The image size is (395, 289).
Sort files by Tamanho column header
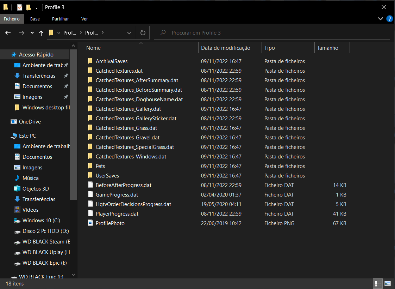[327, 48]
